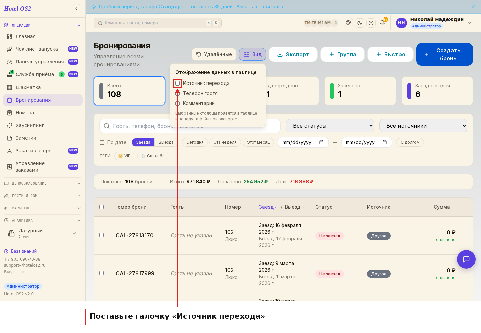Click the Быстро button
This screenshot has height=333, width=481.
(x=390, y=54)
